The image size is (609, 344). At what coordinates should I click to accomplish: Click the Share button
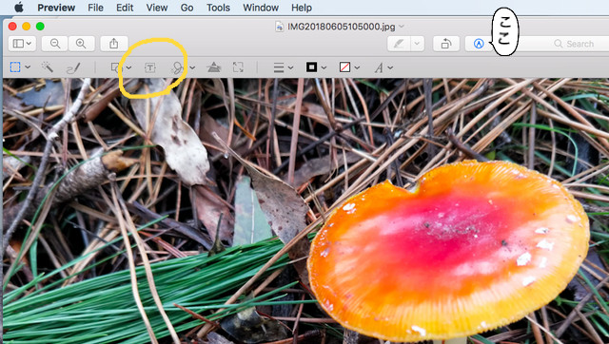(x=114, y=44)
